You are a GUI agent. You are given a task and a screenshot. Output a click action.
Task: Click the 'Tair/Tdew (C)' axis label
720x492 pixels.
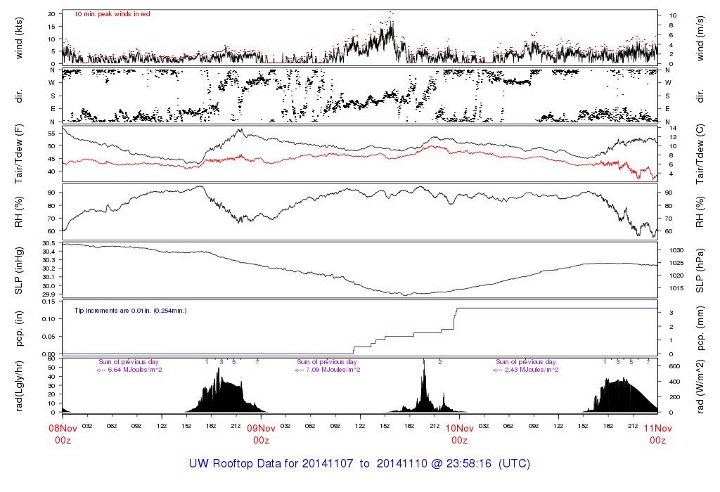click(x=700, y=154)
